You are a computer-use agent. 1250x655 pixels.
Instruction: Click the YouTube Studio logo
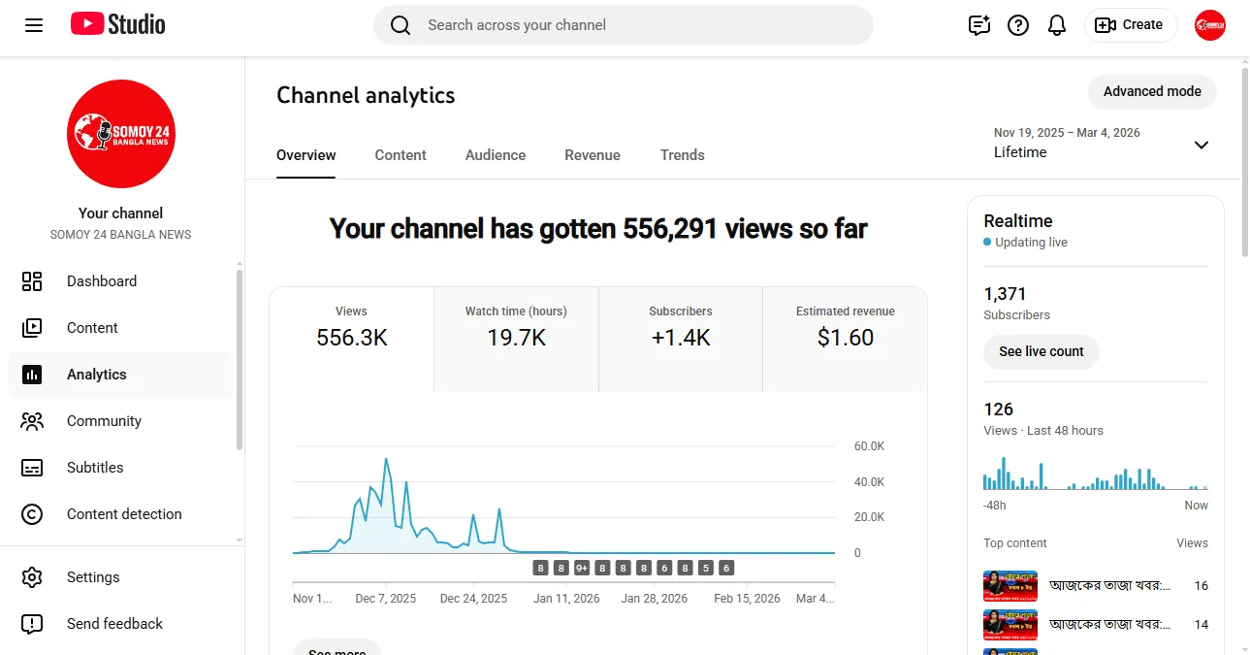click(118, 25)
